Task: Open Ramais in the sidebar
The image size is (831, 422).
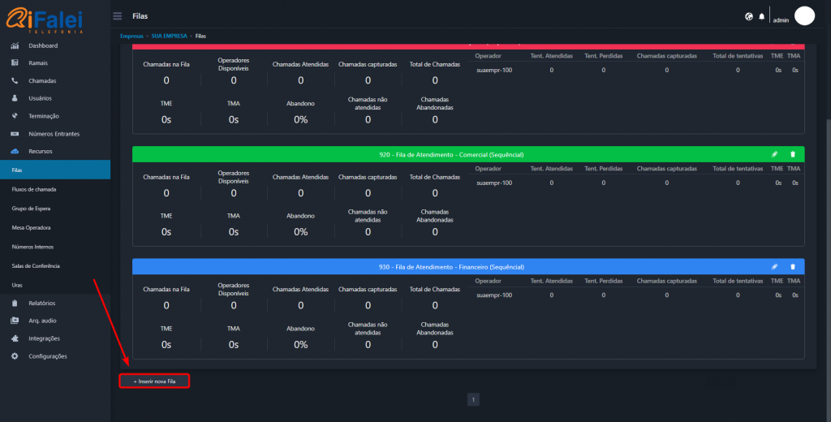Action: (39, 63)
